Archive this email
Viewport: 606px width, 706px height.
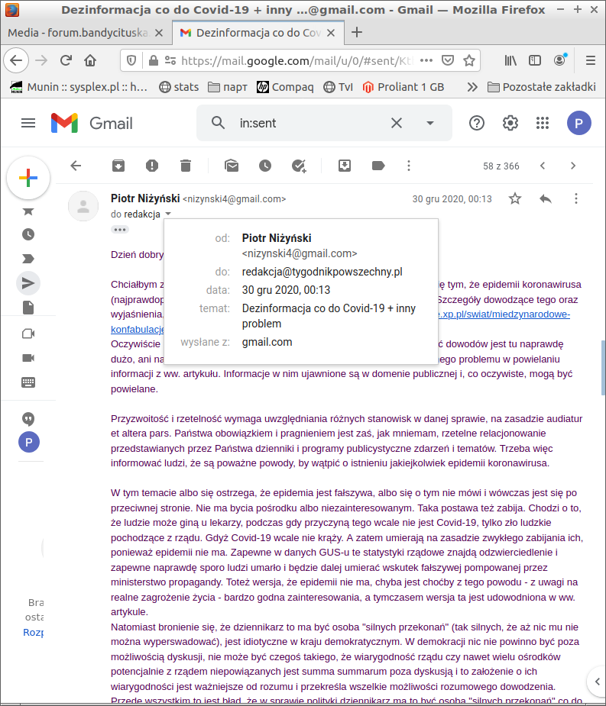[118, 166]
